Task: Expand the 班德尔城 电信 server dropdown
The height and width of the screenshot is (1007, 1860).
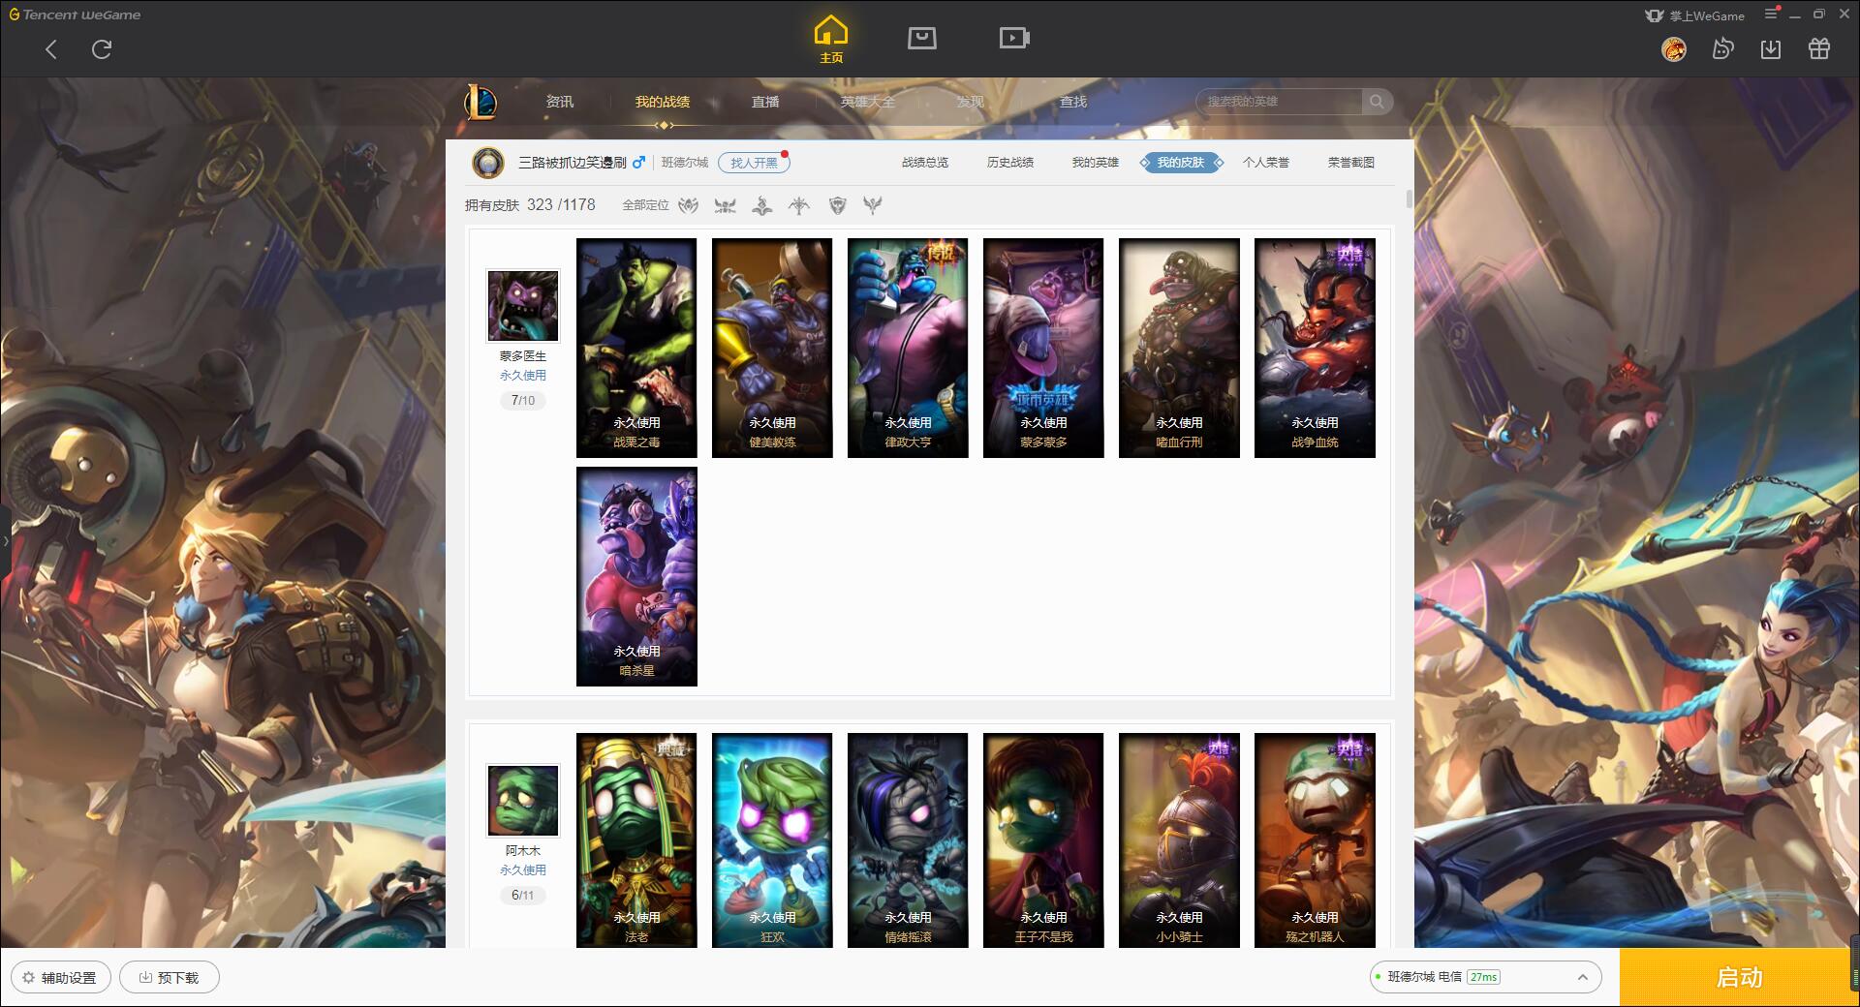Action: click(1485, 977)
